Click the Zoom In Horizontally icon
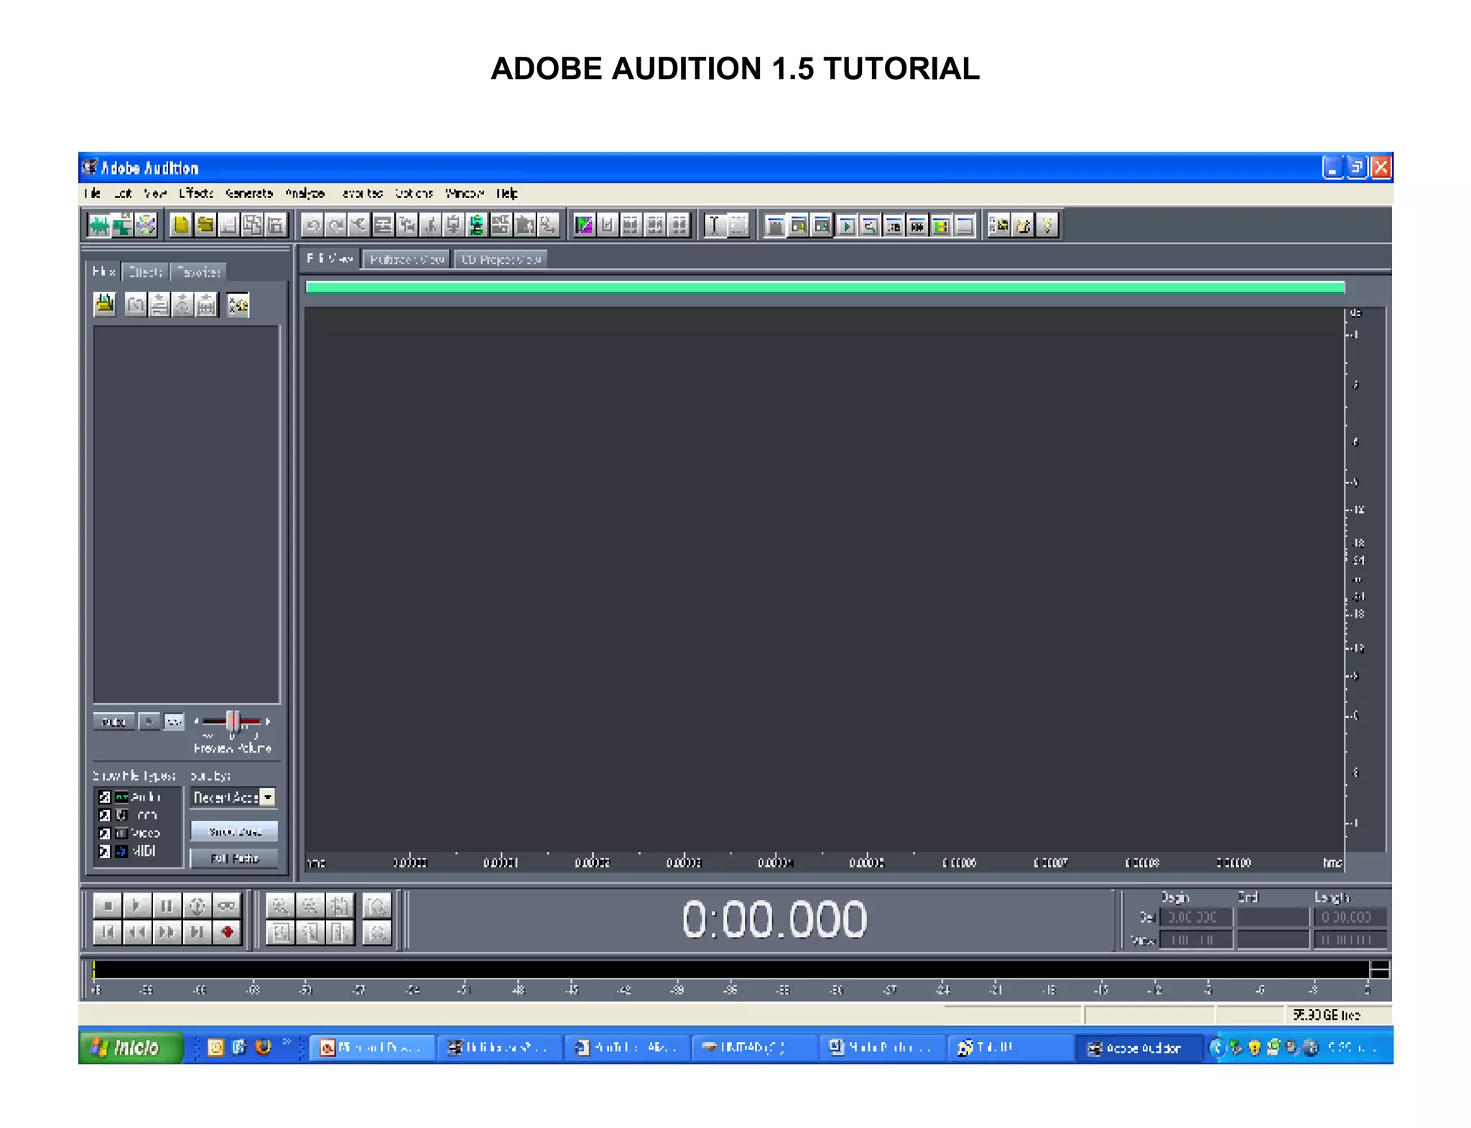Viewport: 1471px width, 1128px height. (x=280, y=905)
